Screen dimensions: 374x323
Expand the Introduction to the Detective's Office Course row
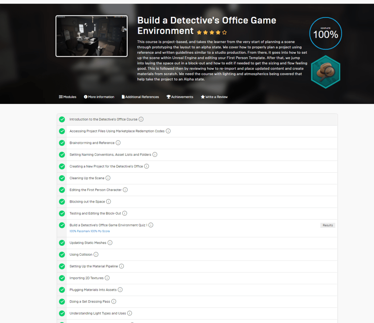point(103,119)
